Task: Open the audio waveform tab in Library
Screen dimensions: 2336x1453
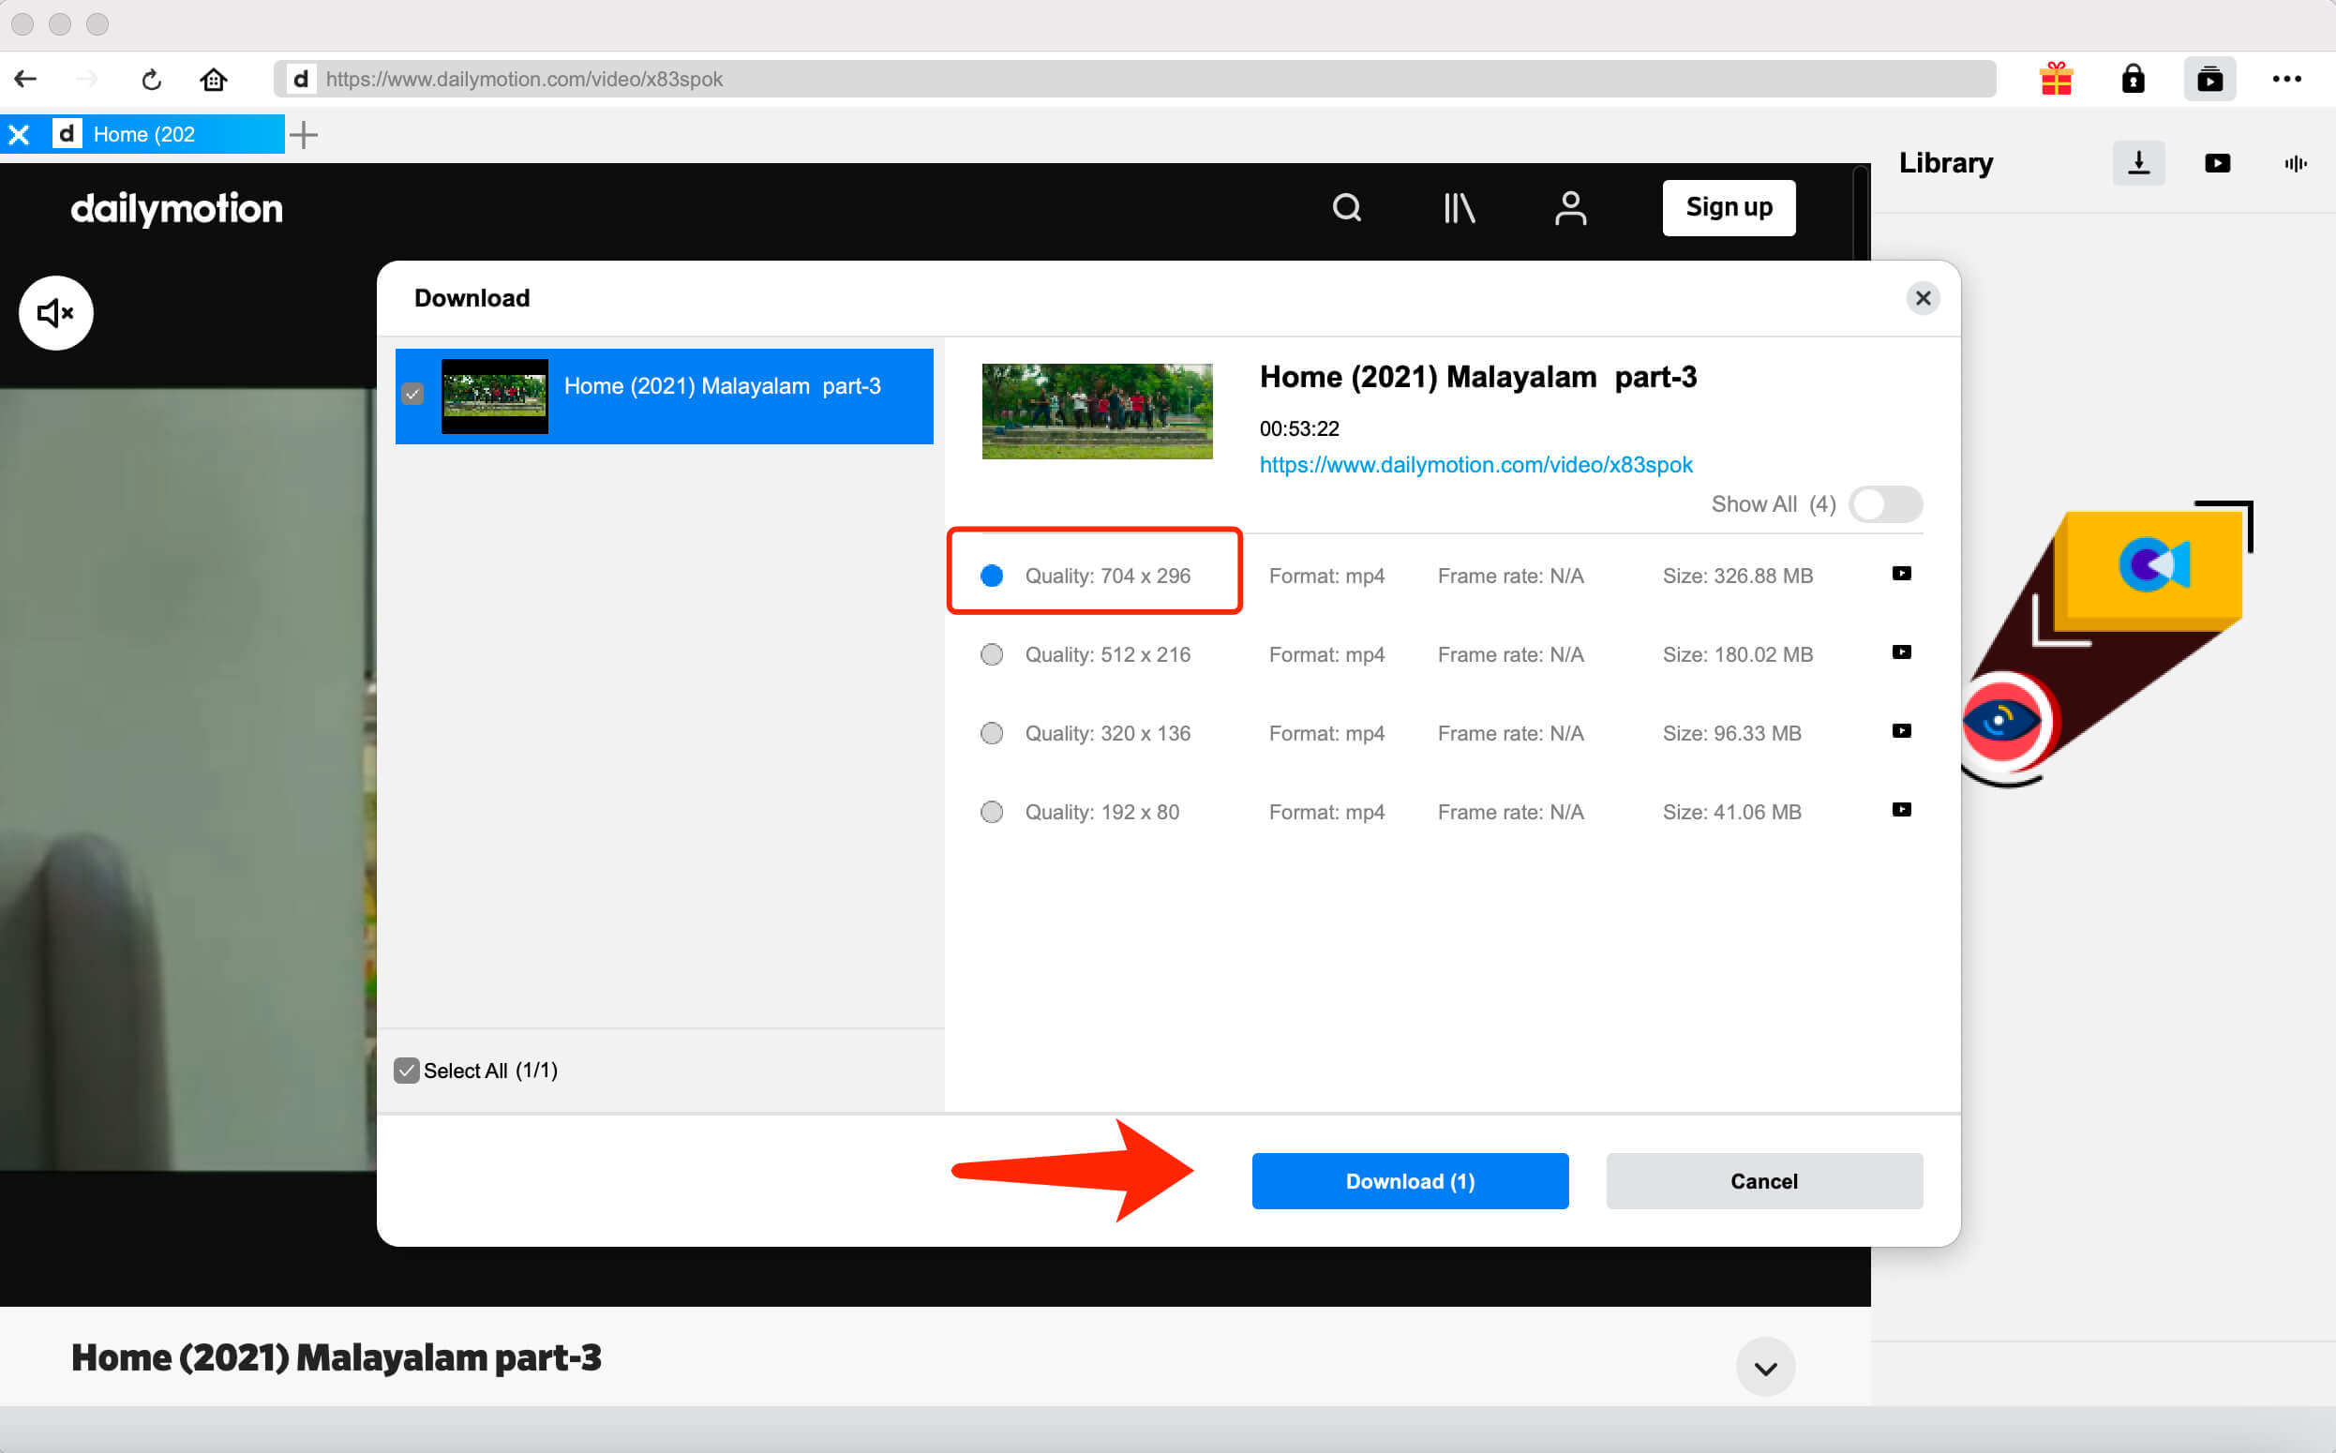Action: pyautogui.click(x=2295, y=163)
